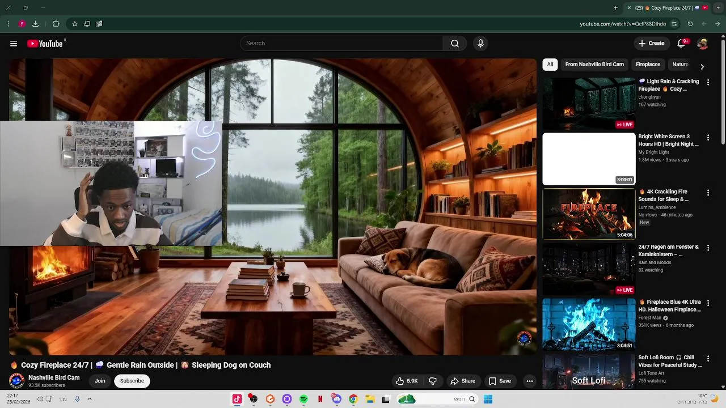726x408 pixels.
Task: Select the Fireplaces filter chip
Action: [648, 65]
